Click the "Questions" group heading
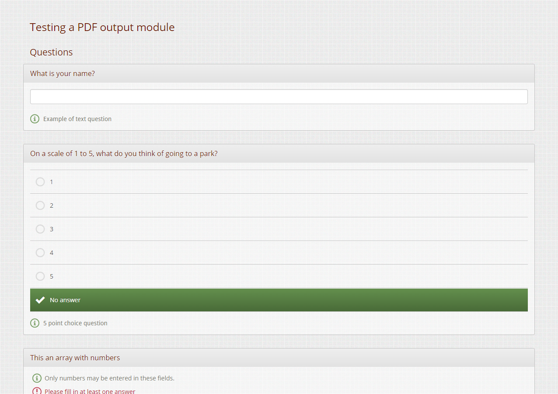Viewport: 558px width, 394px height. tap(51, 52)
